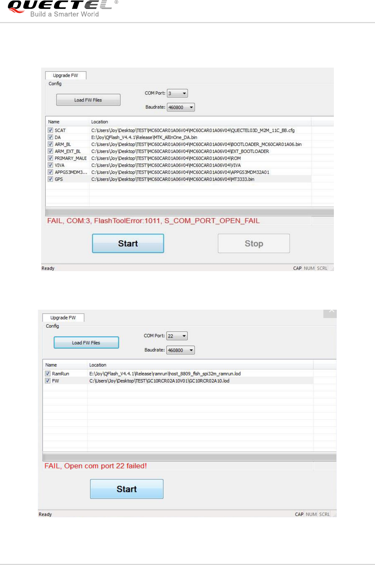Screen dimensions: 375x565
Task: Click SCRL indicator in top status bar
Action: 322,268
